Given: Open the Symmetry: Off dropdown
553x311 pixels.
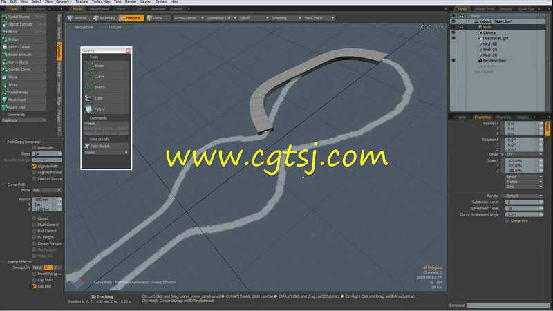Looking at the screenshot, I should 221,18.
